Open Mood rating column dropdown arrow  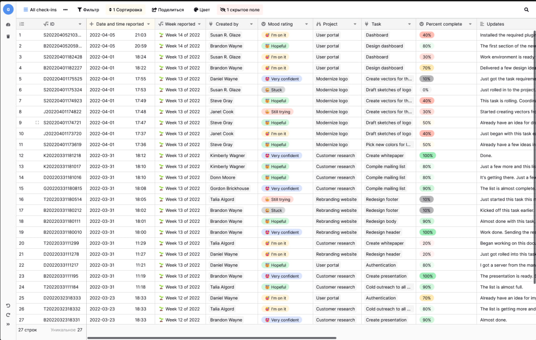click(x=307, y=24)
